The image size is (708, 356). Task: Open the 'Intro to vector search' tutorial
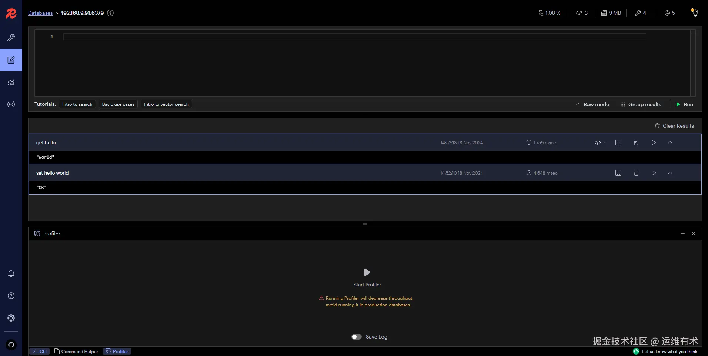166,104
